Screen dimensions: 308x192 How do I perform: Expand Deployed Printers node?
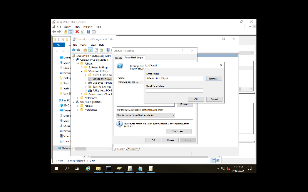pos(86,83)
